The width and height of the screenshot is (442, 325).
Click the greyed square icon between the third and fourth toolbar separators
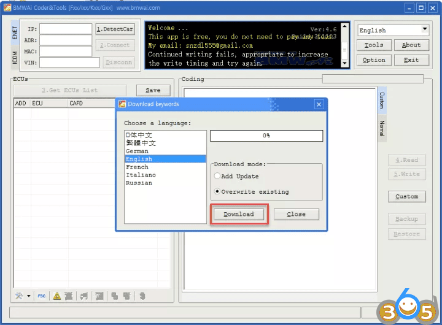(99, 296)
